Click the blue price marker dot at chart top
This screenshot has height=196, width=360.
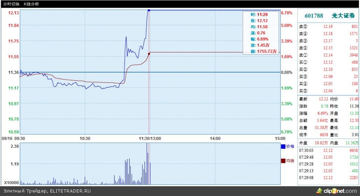149,10
